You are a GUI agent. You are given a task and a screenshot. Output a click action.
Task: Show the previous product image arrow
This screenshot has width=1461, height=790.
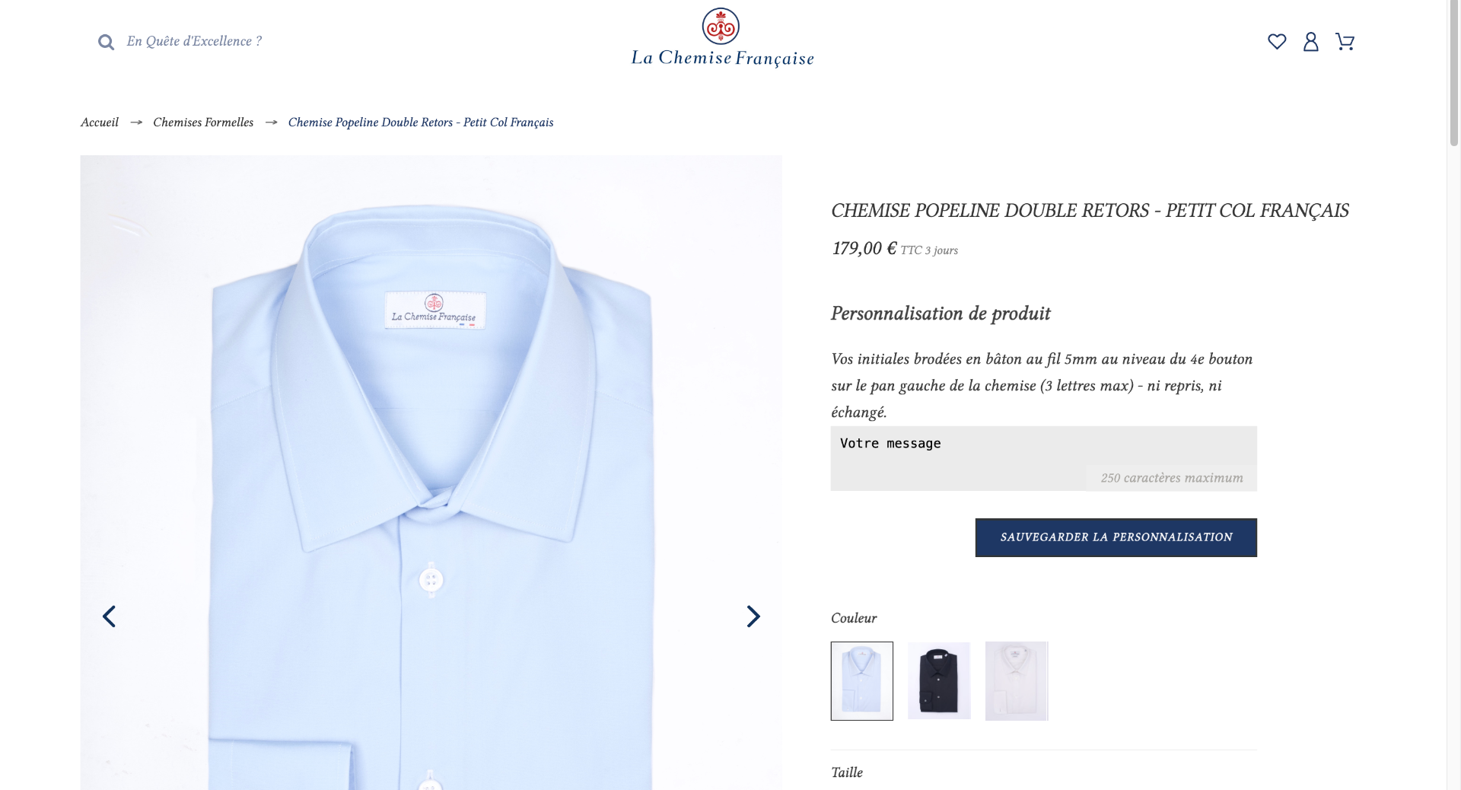109,616
